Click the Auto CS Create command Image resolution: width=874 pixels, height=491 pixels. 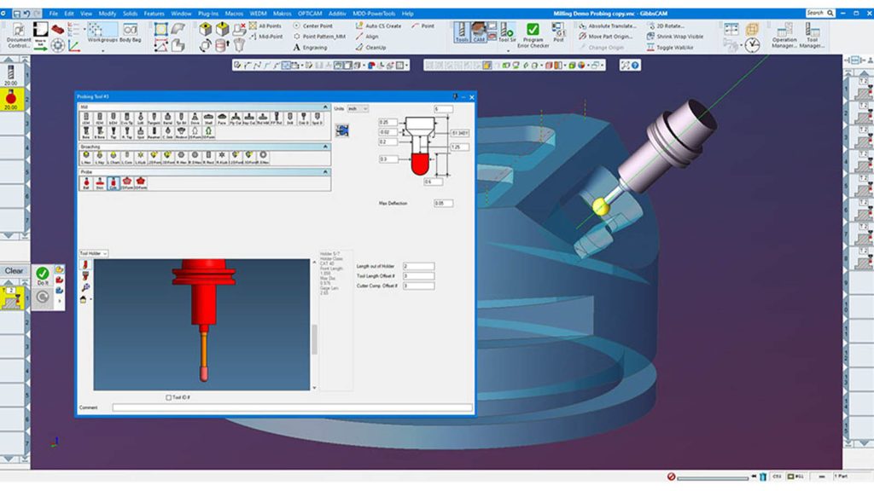point(378,26)
